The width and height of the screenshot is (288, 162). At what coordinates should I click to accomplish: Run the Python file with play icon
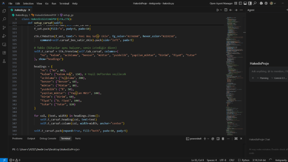[218, 10]
